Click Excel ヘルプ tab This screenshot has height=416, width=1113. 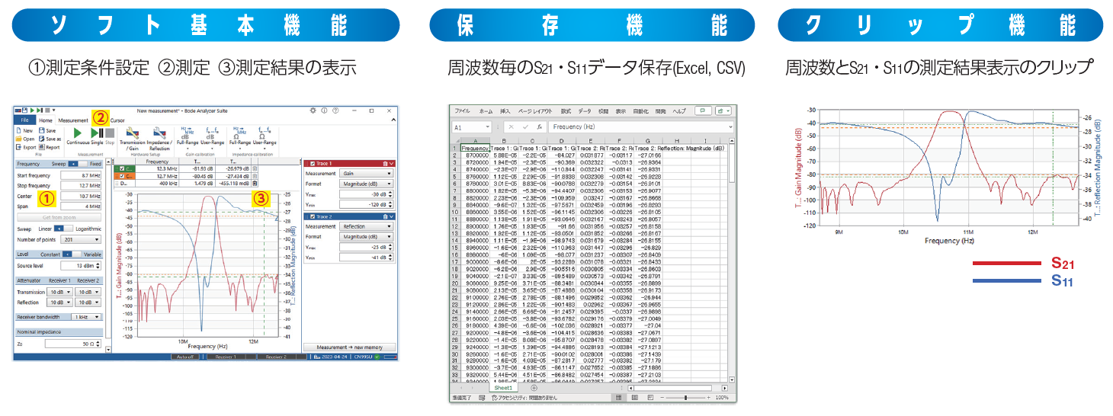click(679, 111)
